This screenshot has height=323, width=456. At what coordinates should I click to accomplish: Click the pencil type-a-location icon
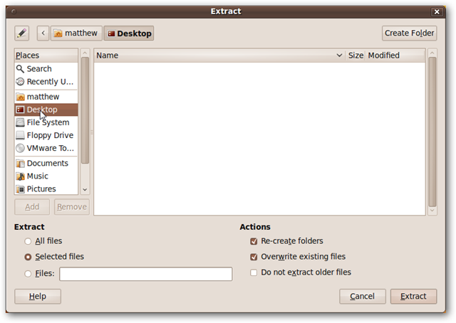22,33
